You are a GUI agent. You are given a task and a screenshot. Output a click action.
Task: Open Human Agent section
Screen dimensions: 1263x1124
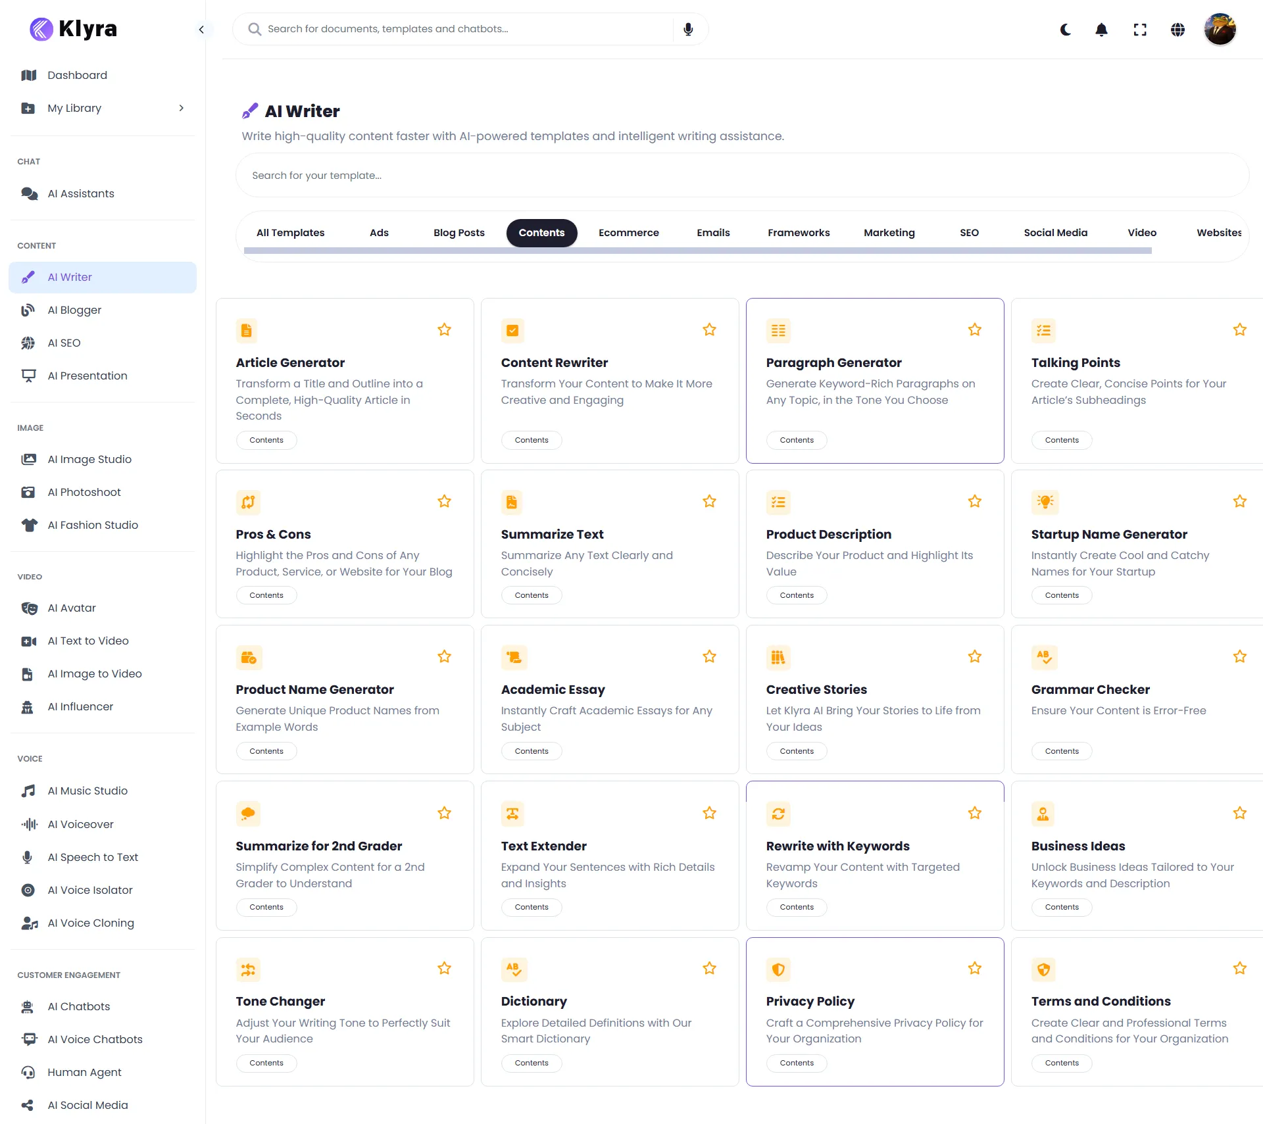(103, 1072)
